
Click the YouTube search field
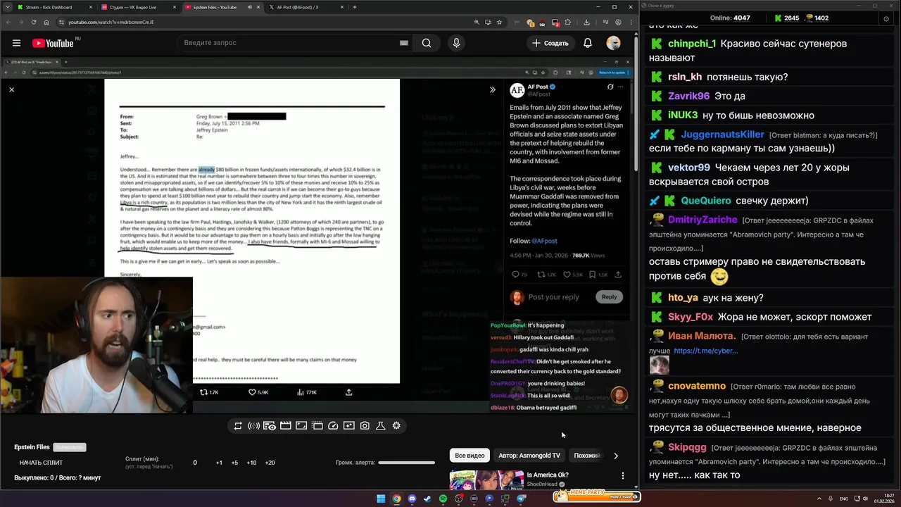[296, 43]
